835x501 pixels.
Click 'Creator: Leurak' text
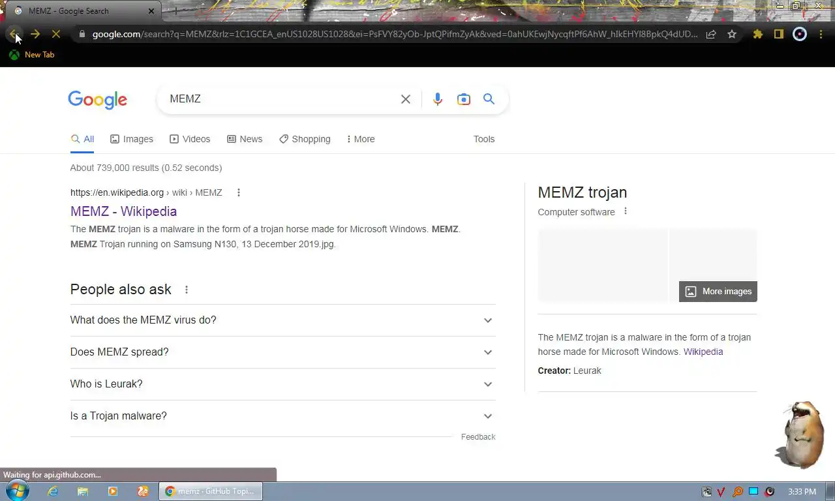coord(569,371)
